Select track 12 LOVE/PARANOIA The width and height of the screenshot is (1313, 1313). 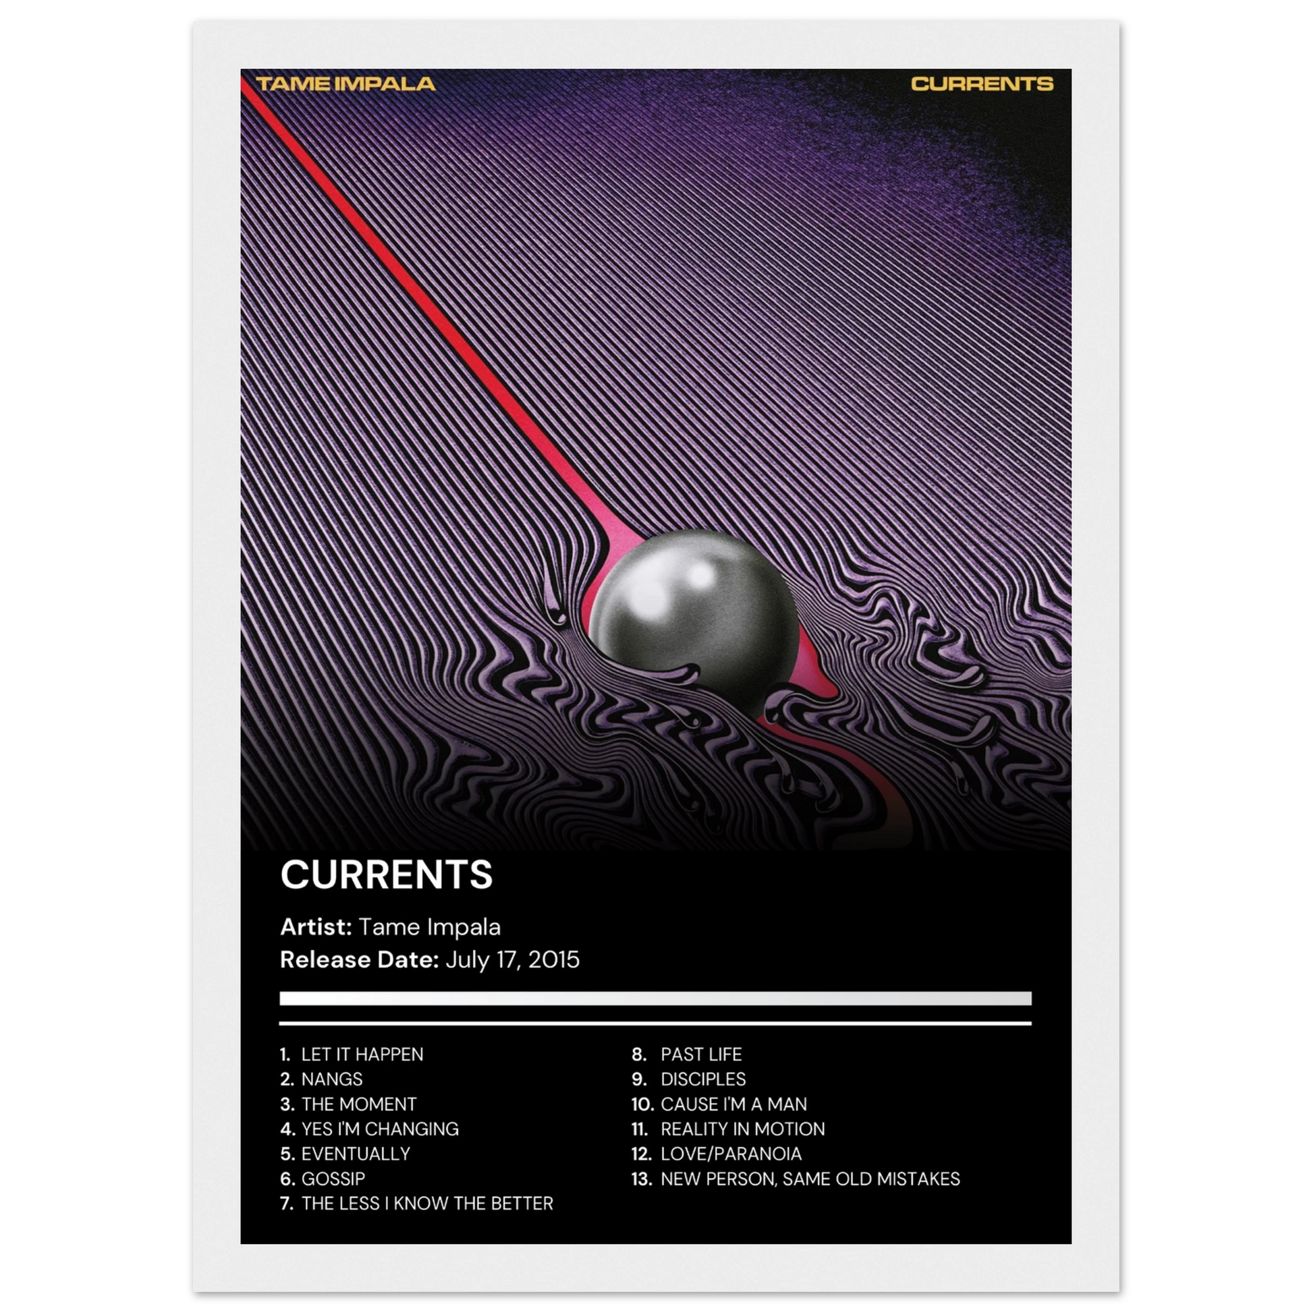point(731,1154)
